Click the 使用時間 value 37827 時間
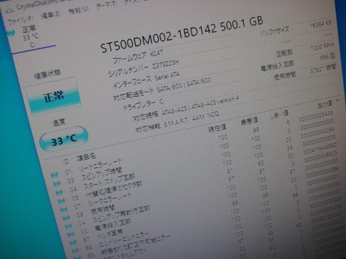This screenshot has height=259, width=346. (x=323, y=69)
